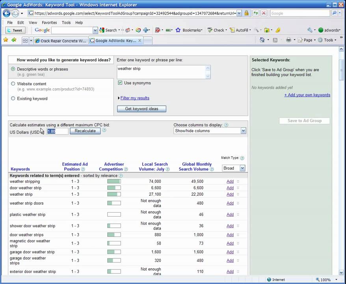Click help icon for Estimated Ad Position
The width and height of the screenshot is (346, 284).
pos(83,169)
